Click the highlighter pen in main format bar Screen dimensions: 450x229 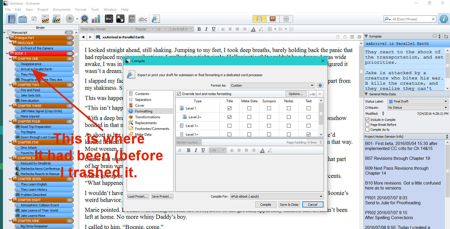click(x=261, y=29)
